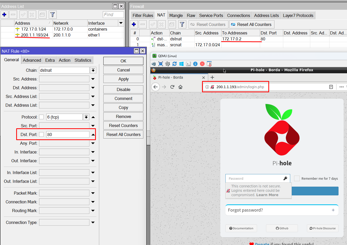Open the Firefox page actions ellipsis
The image size is (347, 245).
342,87
